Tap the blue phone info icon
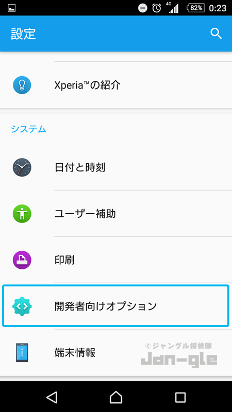 (x=22, y=352)
